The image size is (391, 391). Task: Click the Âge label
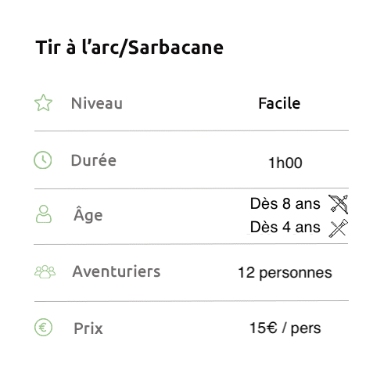[88, 214]
